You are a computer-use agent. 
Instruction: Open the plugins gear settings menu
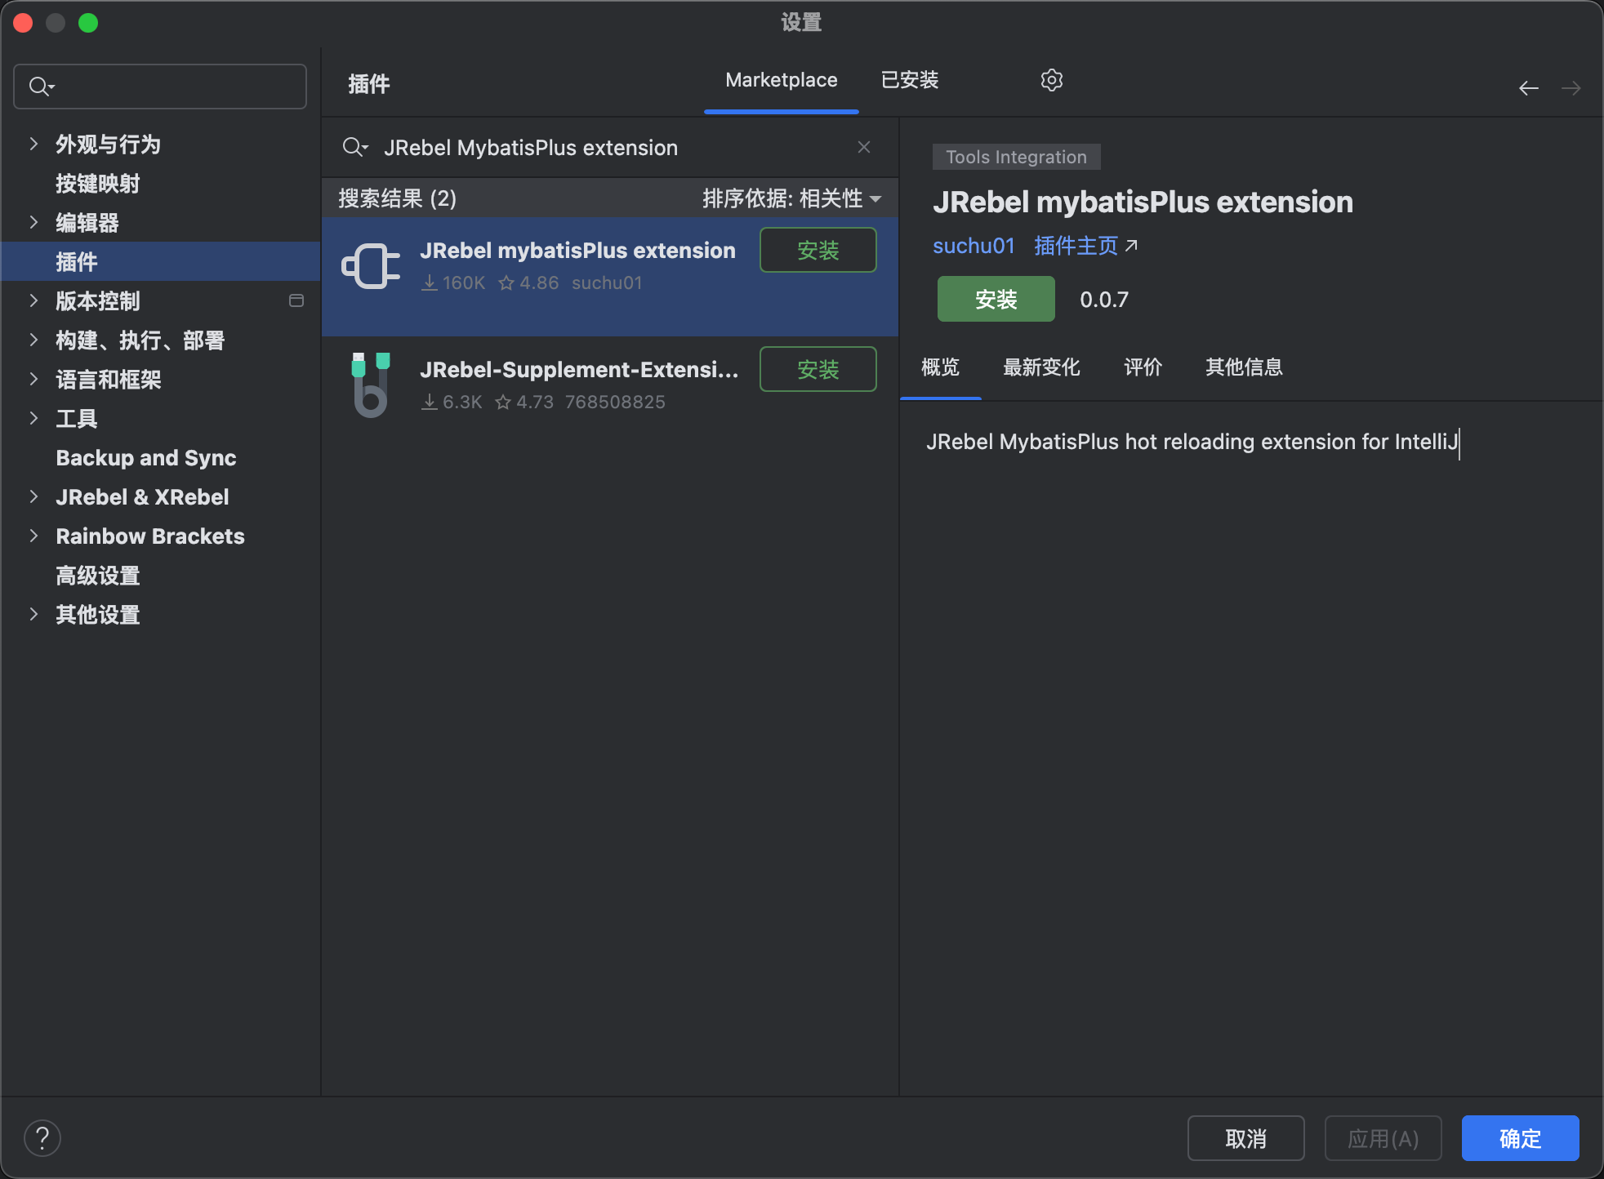(1051, 80)
